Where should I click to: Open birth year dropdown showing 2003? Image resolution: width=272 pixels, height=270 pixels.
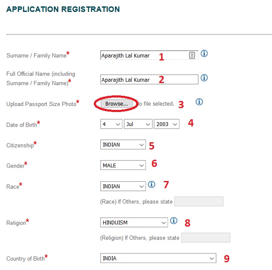pos(167,124)
